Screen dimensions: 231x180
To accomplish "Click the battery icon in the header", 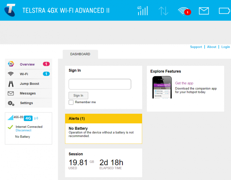I will pyautogui.click(x=224, y=11).
